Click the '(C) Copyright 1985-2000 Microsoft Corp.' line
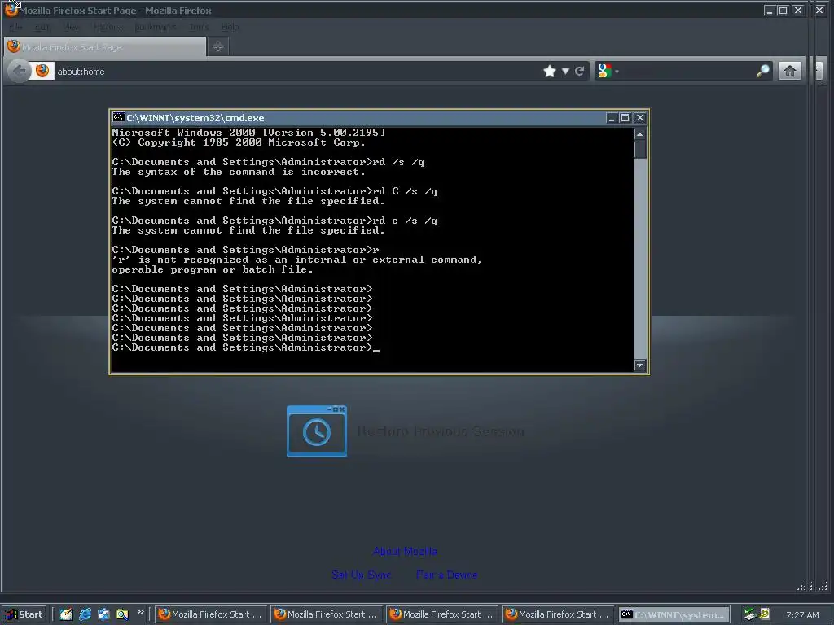Viewport: 834px width, 625px height. pos(239,142)
